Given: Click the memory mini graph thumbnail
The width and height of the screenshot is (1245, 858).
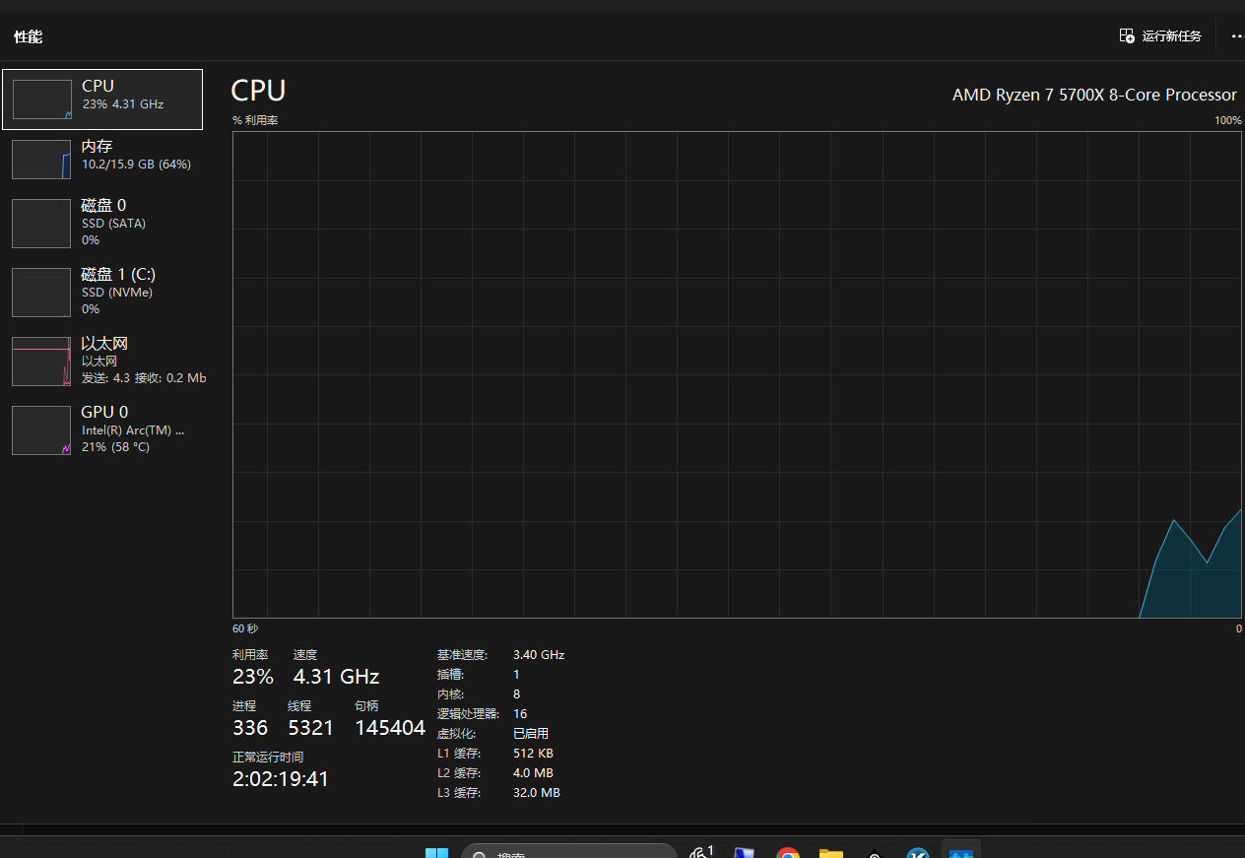Looking at the screenshot, I should pyautogui.click(x=41, y=159).
